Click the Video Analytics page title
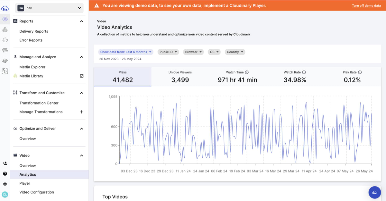The width and height of the screenshot is (386, 201). [115, 28]
